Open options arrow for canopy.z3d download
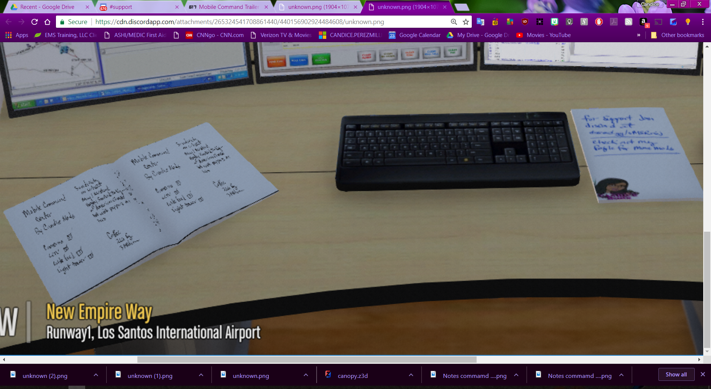The height and width of the screenshot is (389, 711). (411, 375)
